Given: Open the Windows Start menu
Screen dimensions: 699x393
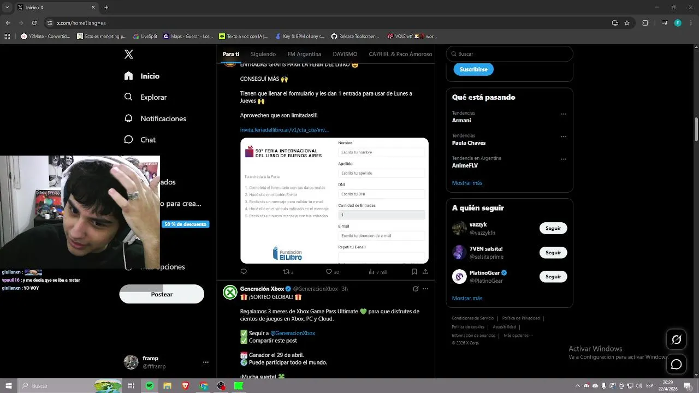Looking at the screenshot, I should 9,386.
